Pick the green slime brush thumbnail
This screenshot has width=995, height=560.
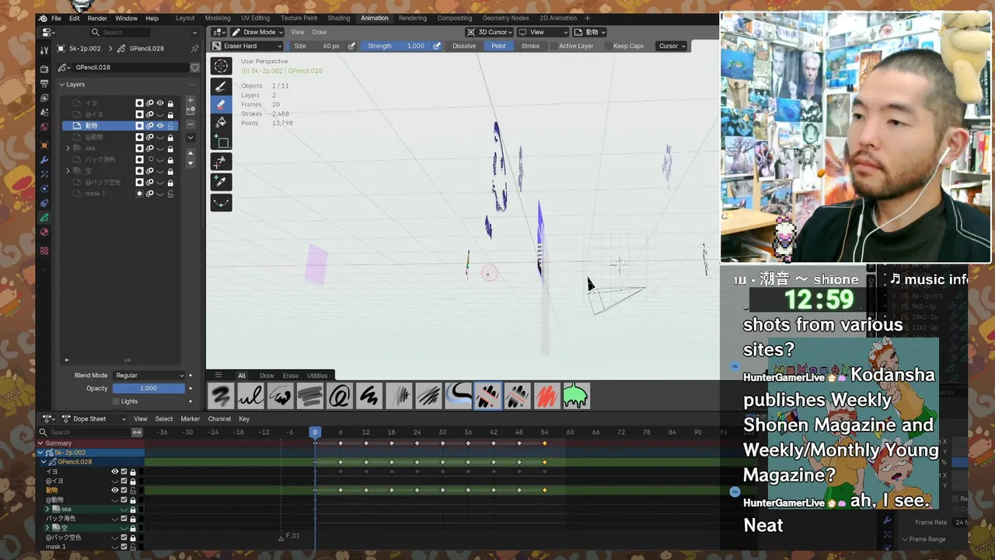[x=575, y=396]
